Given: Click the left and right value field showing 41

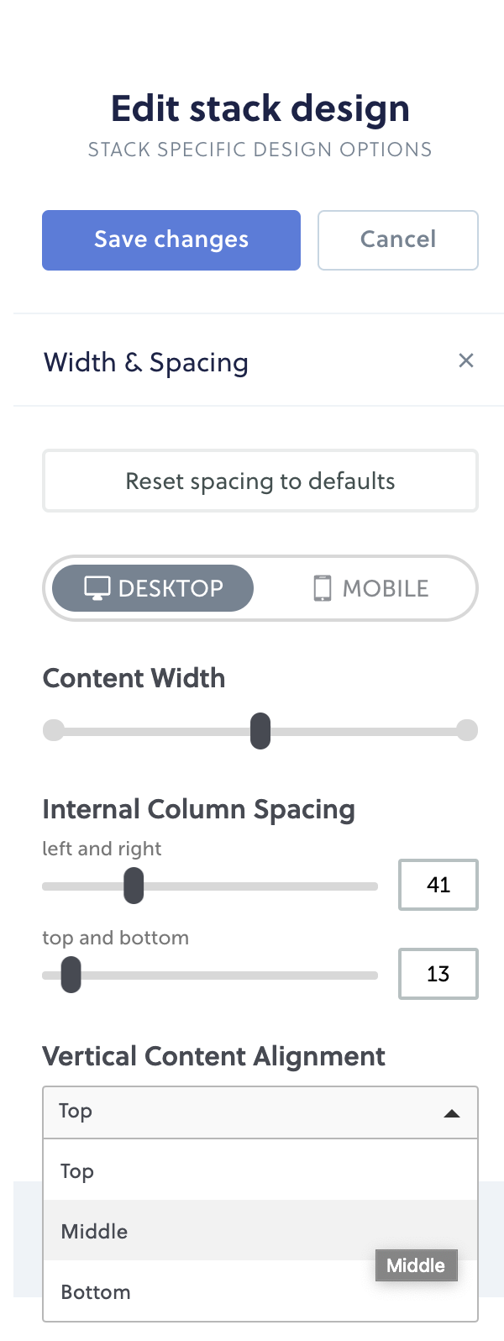Looking at the screenshot, I should click(438, 885).
